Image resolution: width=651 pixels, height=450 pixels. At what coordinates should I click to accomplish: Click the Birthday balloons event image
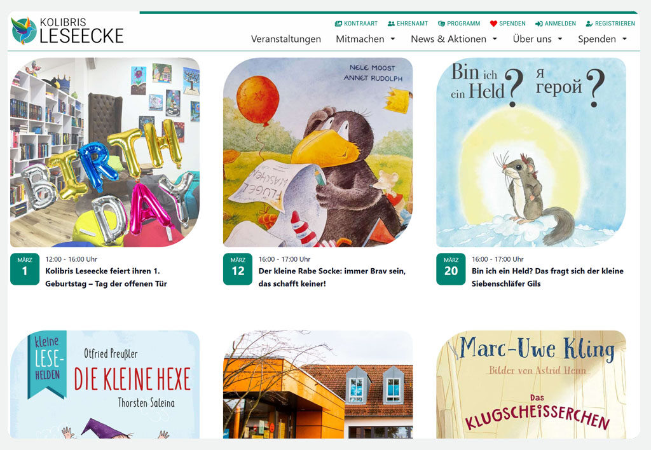coord(105,153)
